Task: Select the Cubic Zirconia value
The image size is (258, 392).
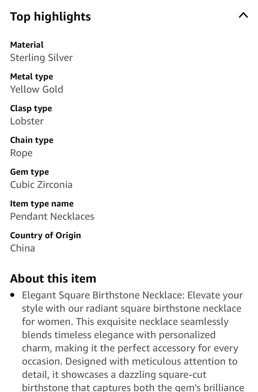Action: (x=41, y=185)
